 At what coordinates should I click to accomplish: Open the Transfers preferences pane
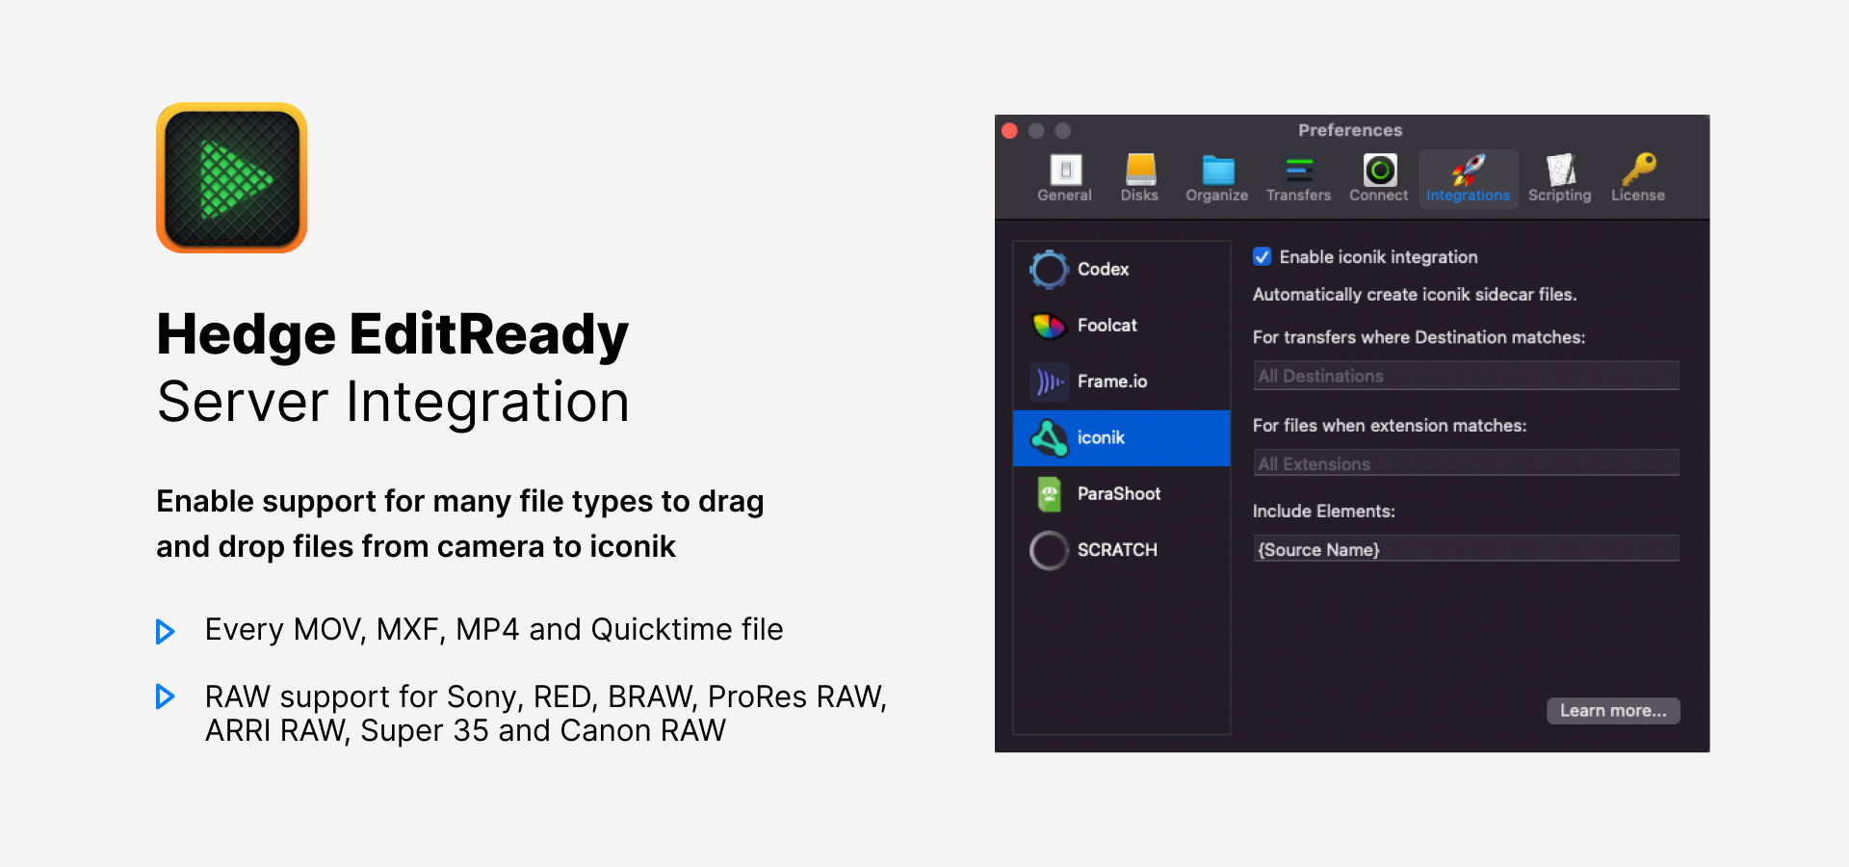pos(1298,178)
